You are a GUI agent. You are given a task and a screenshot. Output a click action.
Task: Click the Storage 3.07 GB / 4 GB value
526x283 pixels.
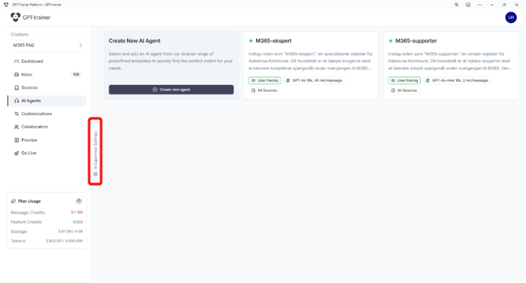pyautogui.click(x=70, y=231)
